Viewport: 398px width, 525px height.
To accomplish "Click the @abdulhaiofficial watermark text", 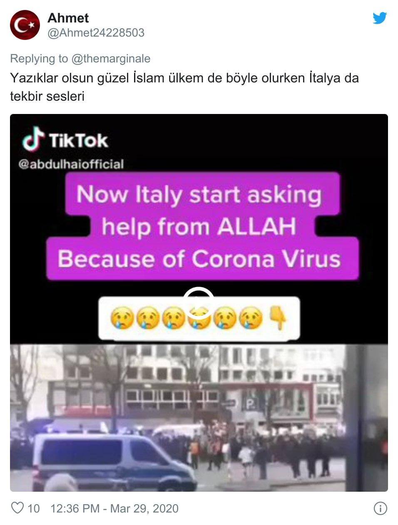I will (71, 164).
